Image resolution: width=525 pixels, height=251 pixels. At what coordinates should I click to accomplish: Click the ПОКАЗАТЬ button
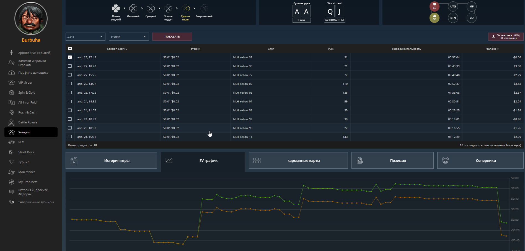(172, 36)
